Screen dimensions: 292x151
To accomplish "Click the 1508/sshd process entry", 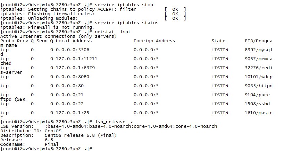I will pyautogui.click(x=257, y=104).
